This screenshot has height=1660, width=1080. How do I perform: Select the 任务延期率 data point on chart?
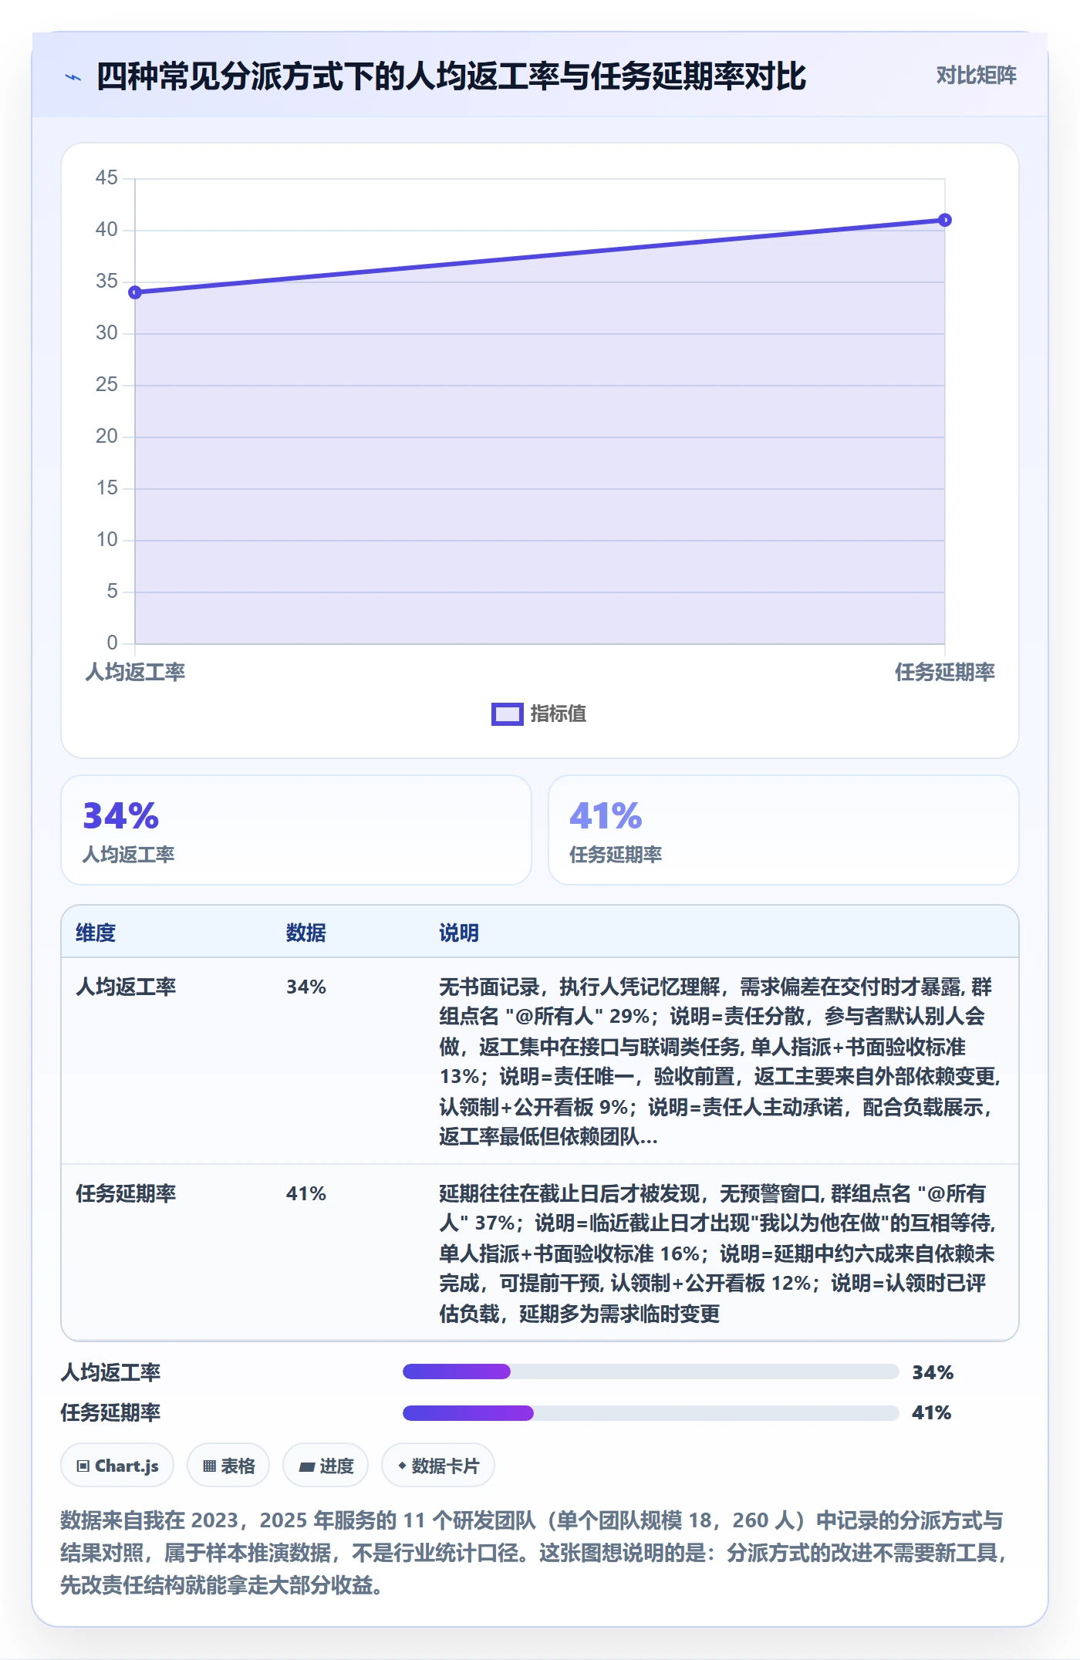point(945,220)
